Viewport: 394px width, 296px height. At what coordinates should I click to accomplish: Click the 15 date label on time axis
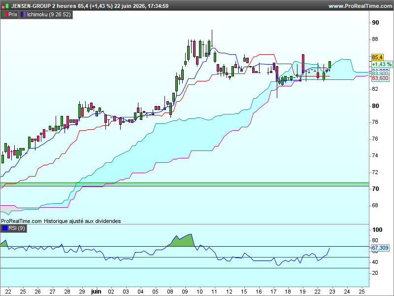(x=244, y=292)
